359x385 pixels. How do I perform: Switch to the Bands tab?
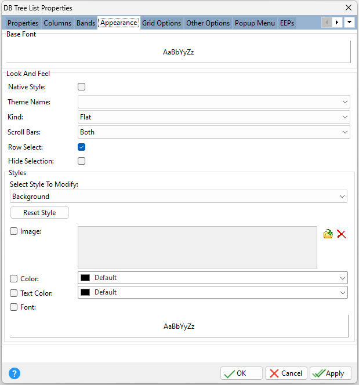(x=86, y=23)
